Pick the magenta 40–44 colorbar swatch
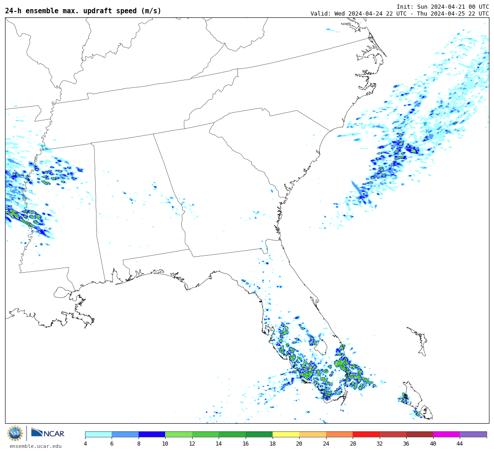This screenshot has width=494, height=452. 446,435
